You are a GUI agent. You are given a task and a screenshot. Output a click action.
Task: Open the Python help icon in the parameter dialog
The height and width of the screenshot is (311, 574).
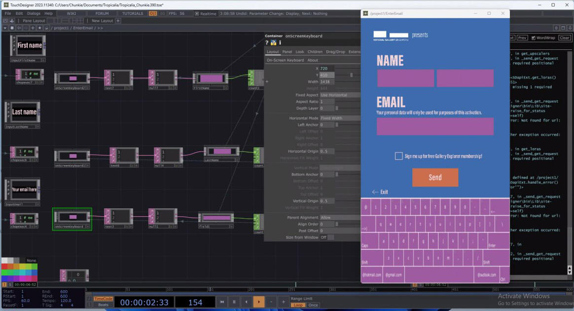[273, 42]
